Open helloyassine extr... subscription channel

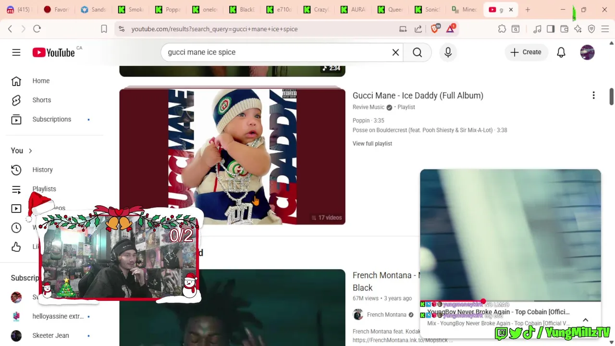click(58, 316)
